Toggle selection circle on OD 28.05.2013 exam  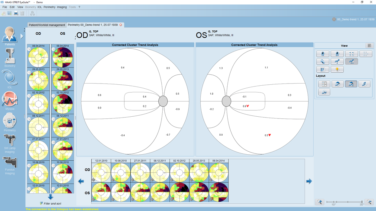[x=29, y=73]
